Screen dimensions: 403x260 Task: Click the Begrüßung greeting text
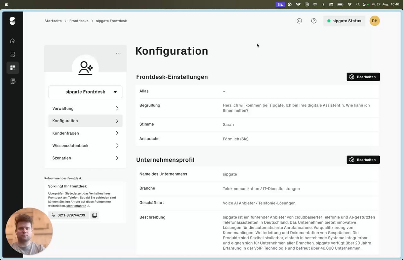click(x=296, y=108)
